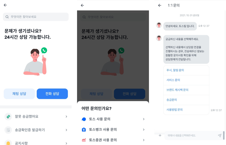Click the chat message input field
The width and height of the screenshot is (226, 145).
coord(191,136)
